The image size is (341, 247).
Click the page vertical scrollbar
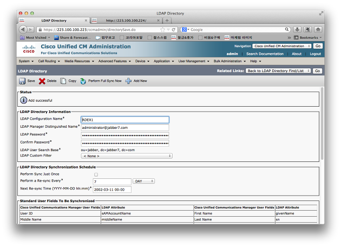pyautogui.click(x=322, y=123)
